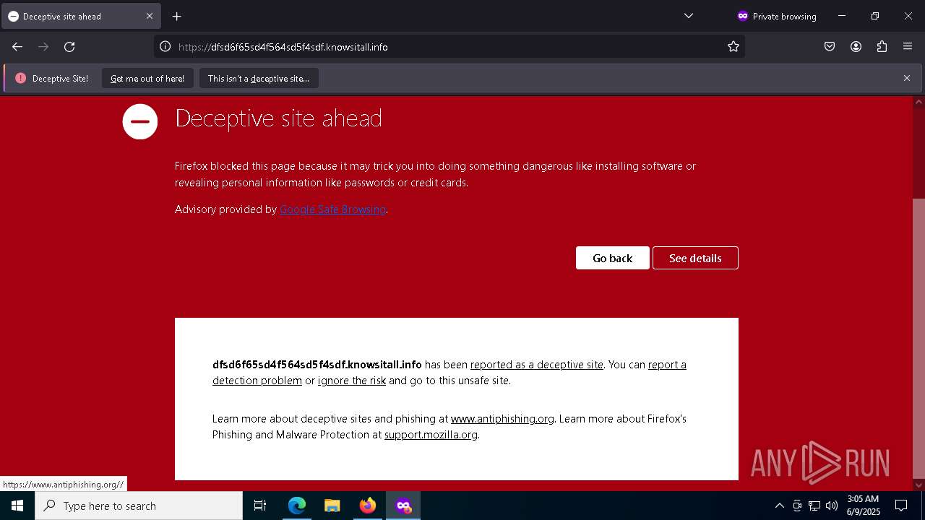Click This isn't a deceptive site button
Image resolution: width=925 pixels, height=520 pixels.
pyautogui.click(x=259, y=79)
